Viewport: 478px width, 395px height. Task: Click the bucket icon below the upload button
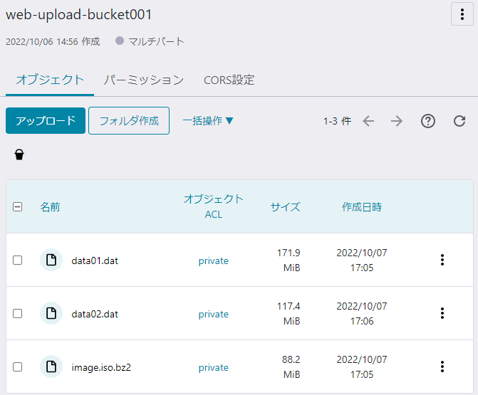click(x=19, y=154)
